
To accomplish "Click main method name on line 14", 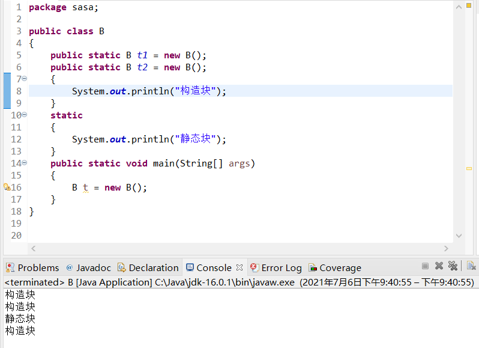I will click(x=164, y=163).
